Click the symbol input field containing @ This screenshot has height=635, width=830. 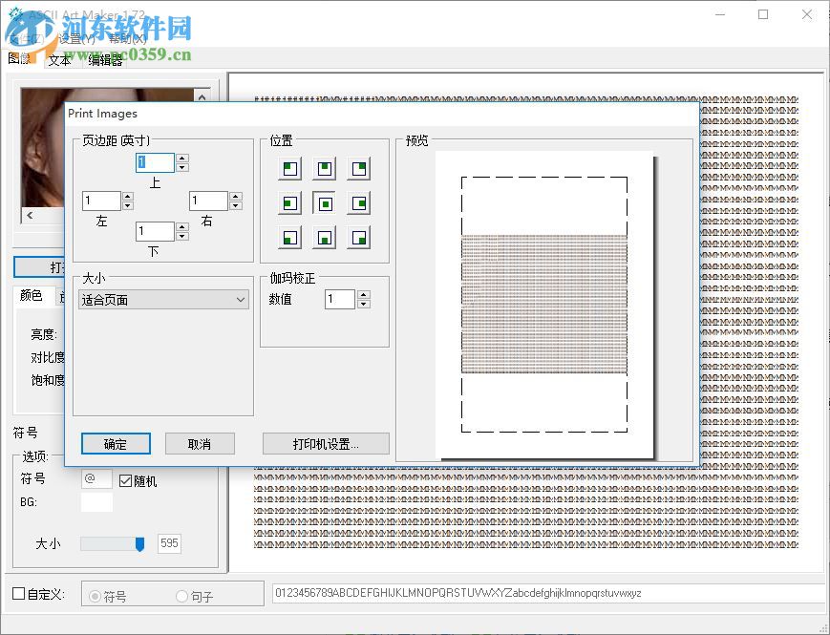coord(96,479)
